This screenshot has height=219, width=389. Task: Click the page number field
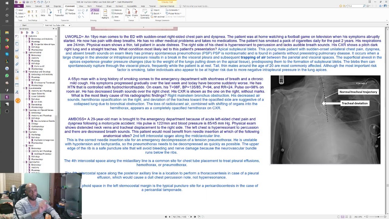coord(180,217)
